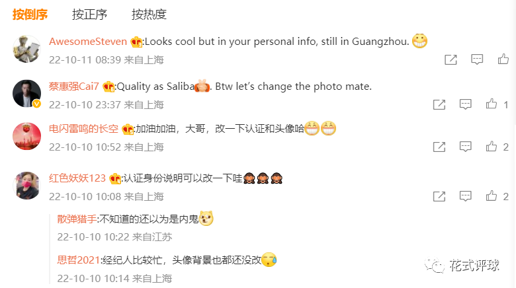The width and height of the screenshot is (516, 288).
Task: Reply to 红色妖妖123's comment with the comment icon
Action: point(465,196)
